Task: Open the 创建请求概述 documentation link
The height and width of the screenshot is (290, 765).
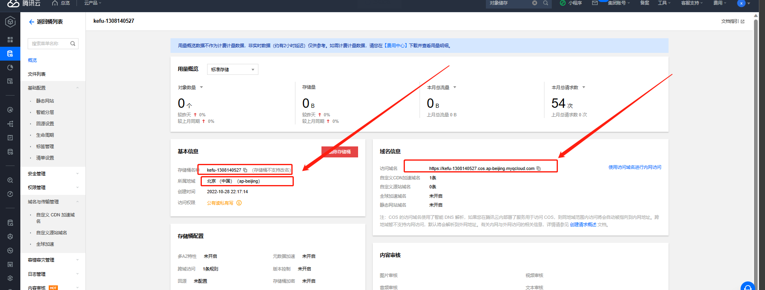Action: pos(583,225)
